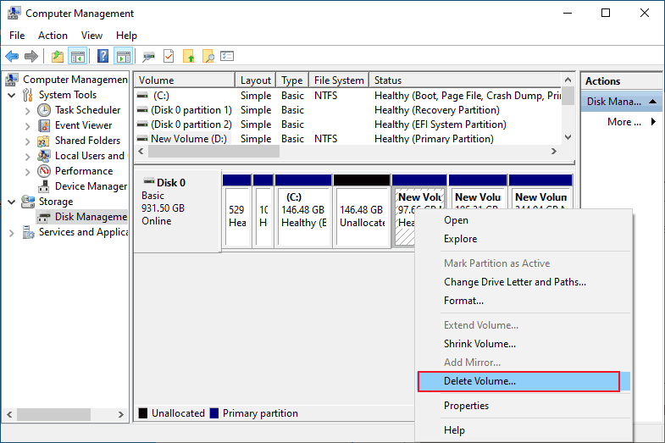The height and width of the screenshot is (443, 665).
Task: Choose Properties from context menu
Action: tap(524, 406)
